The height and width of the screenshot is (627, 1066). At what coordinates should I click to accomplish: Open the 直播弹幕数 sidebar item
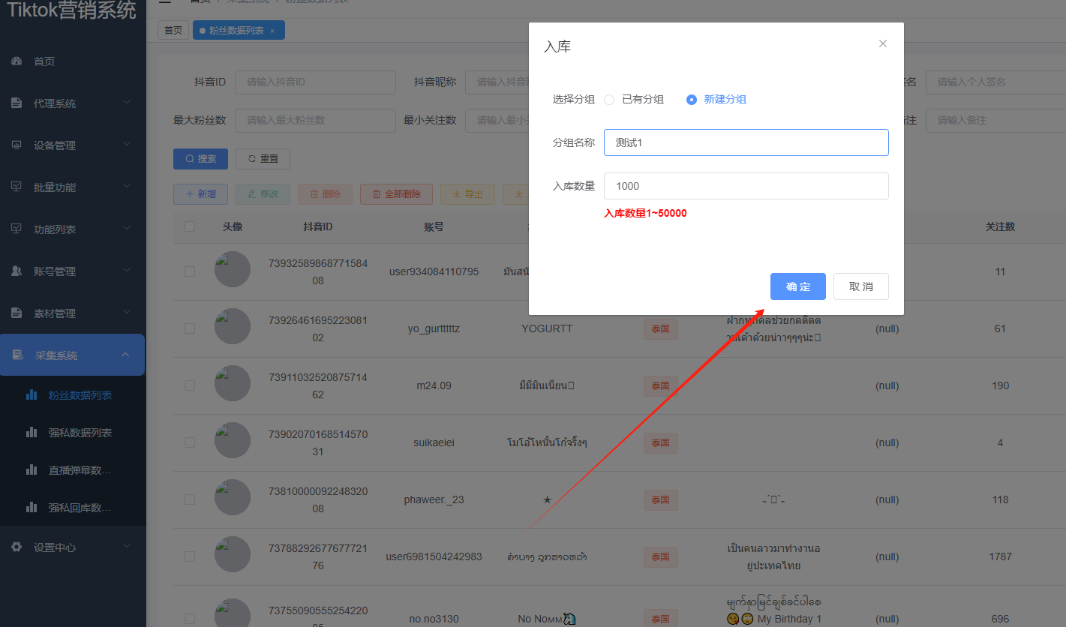[x=80, y=470]
